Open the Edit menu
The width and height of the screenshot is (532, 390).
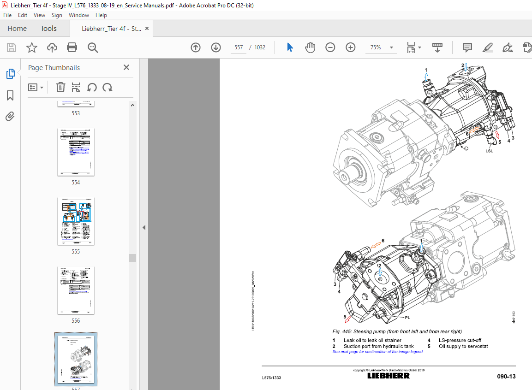pos(23,15)
